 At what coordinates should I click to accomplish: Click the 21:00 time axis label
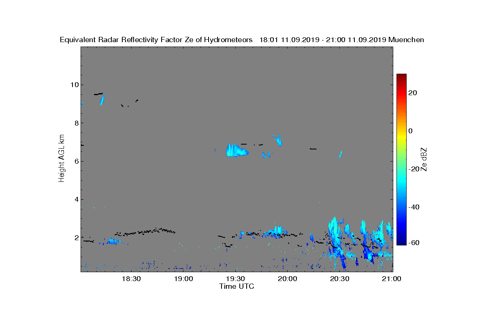point(391,279)
